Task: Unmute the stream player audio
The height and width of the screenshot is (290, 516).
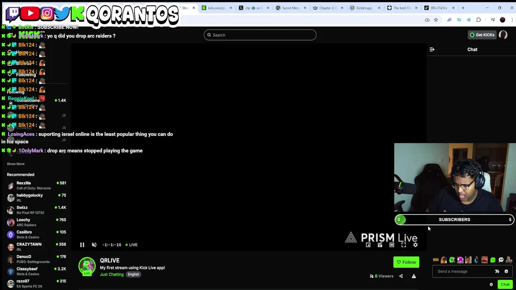Action: 94,244
